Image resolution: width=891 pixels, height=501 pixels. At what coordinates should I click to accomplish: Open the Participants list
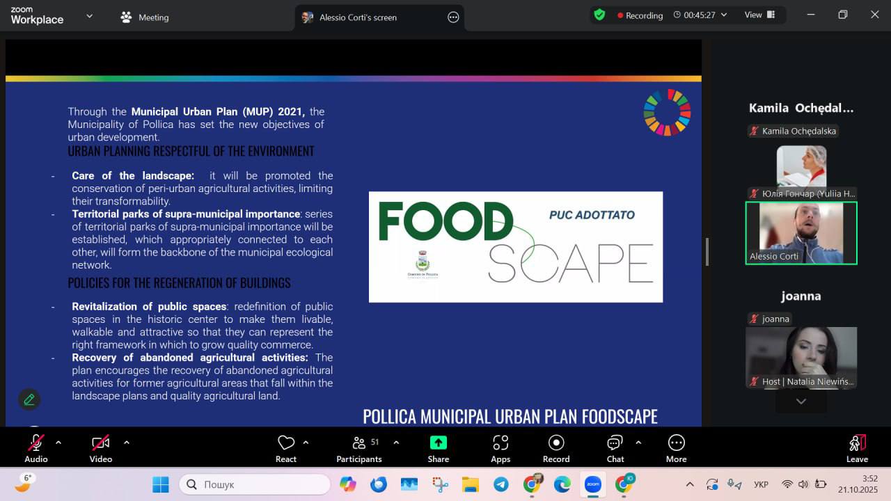(359, 449)
